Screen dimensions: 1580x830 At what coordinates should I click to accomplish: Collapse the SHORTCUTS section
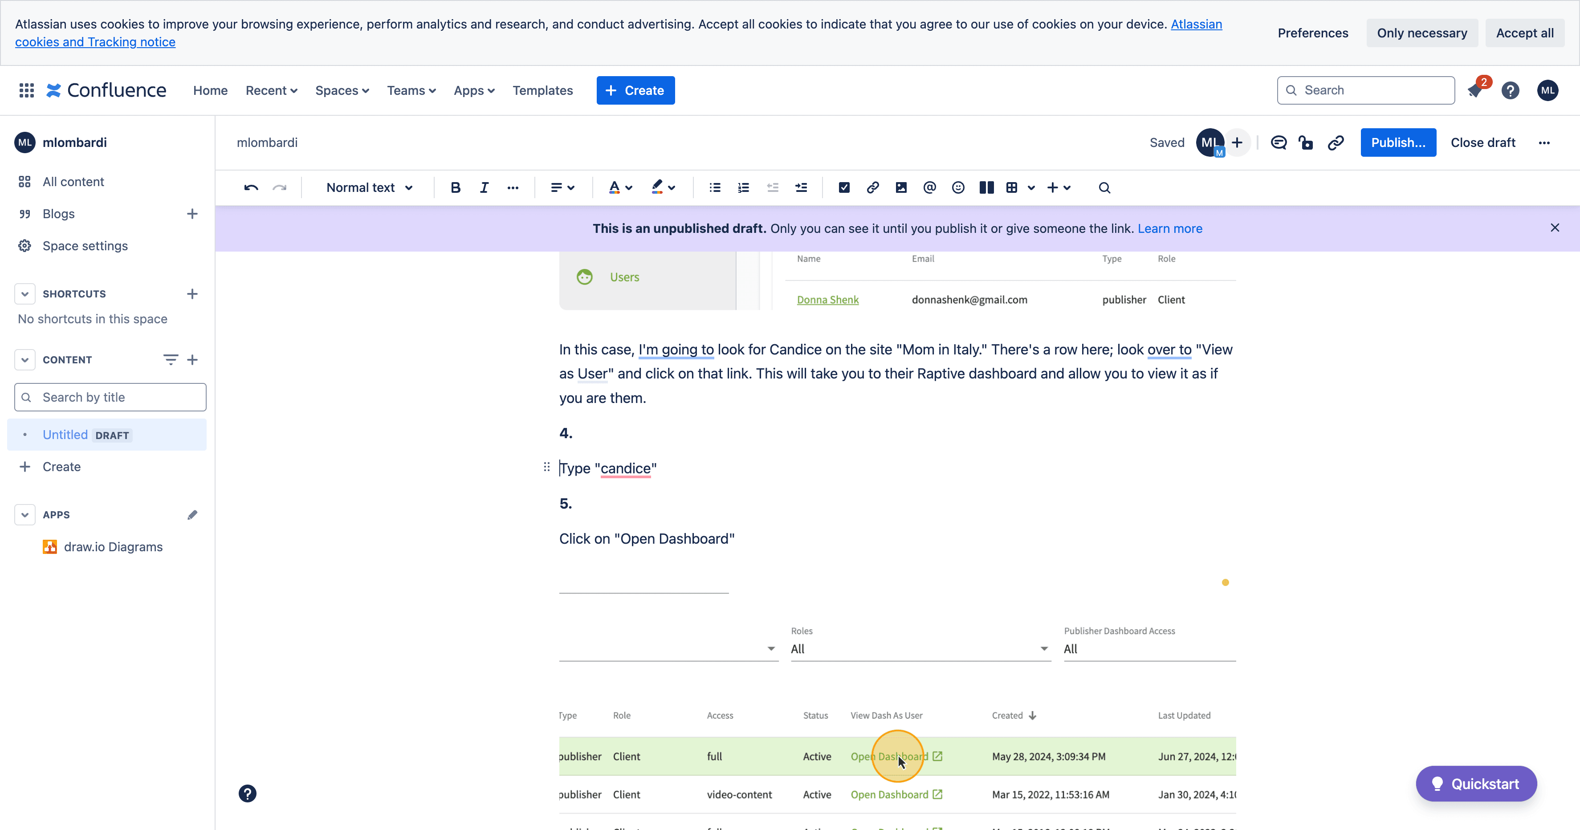[24, 294]
